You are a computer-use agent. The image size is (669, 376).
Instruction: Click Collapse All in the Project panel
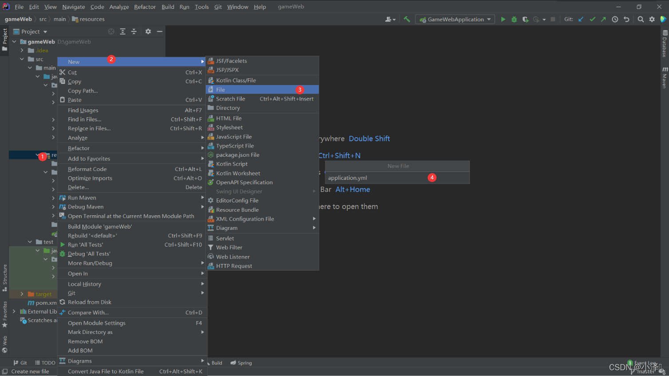pyautogui.click(x=134, y=31)
